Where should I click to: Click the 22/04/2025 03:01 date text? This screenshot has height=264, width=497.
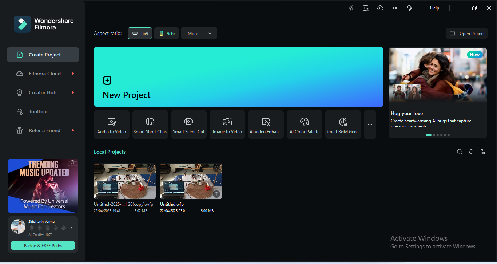click(x=173, y=211)
